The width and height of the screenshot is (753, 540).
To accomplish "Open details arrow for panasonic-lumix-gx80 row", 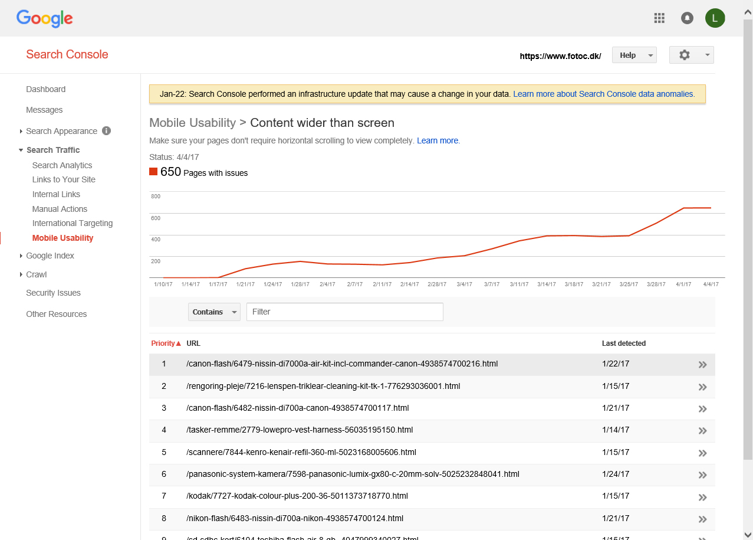I will 702,475.
